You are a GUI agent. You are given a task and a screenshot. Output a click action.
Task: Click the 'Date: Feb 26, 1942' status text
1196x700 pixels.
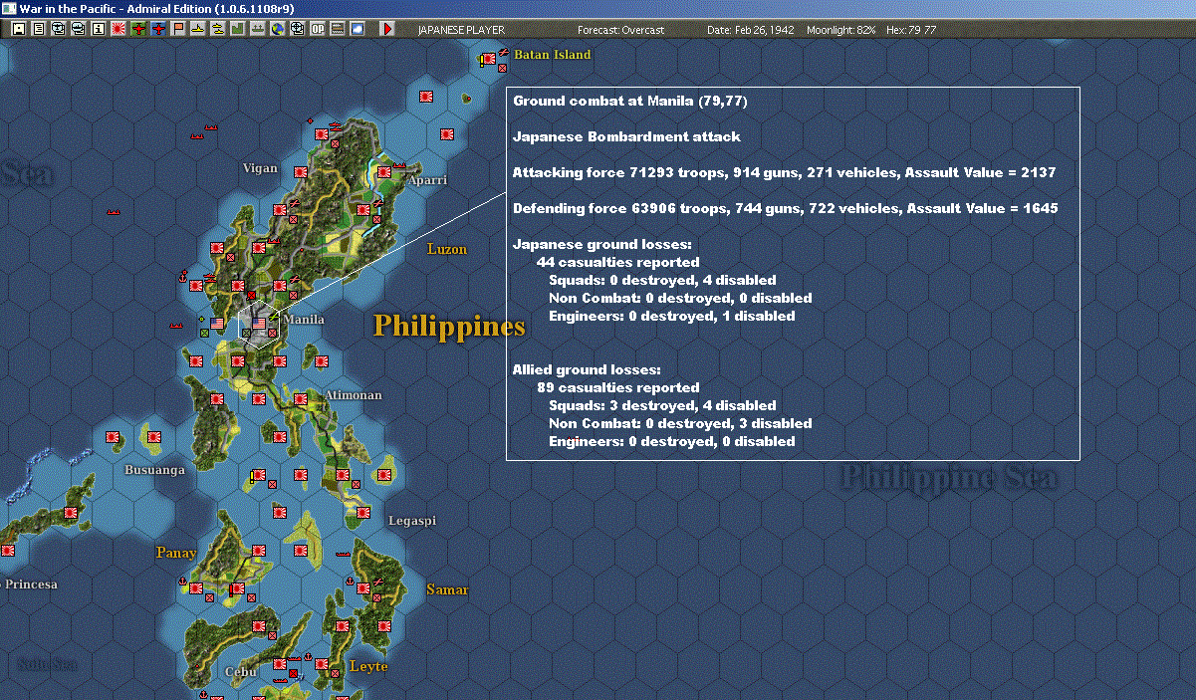tap(751, 30)
